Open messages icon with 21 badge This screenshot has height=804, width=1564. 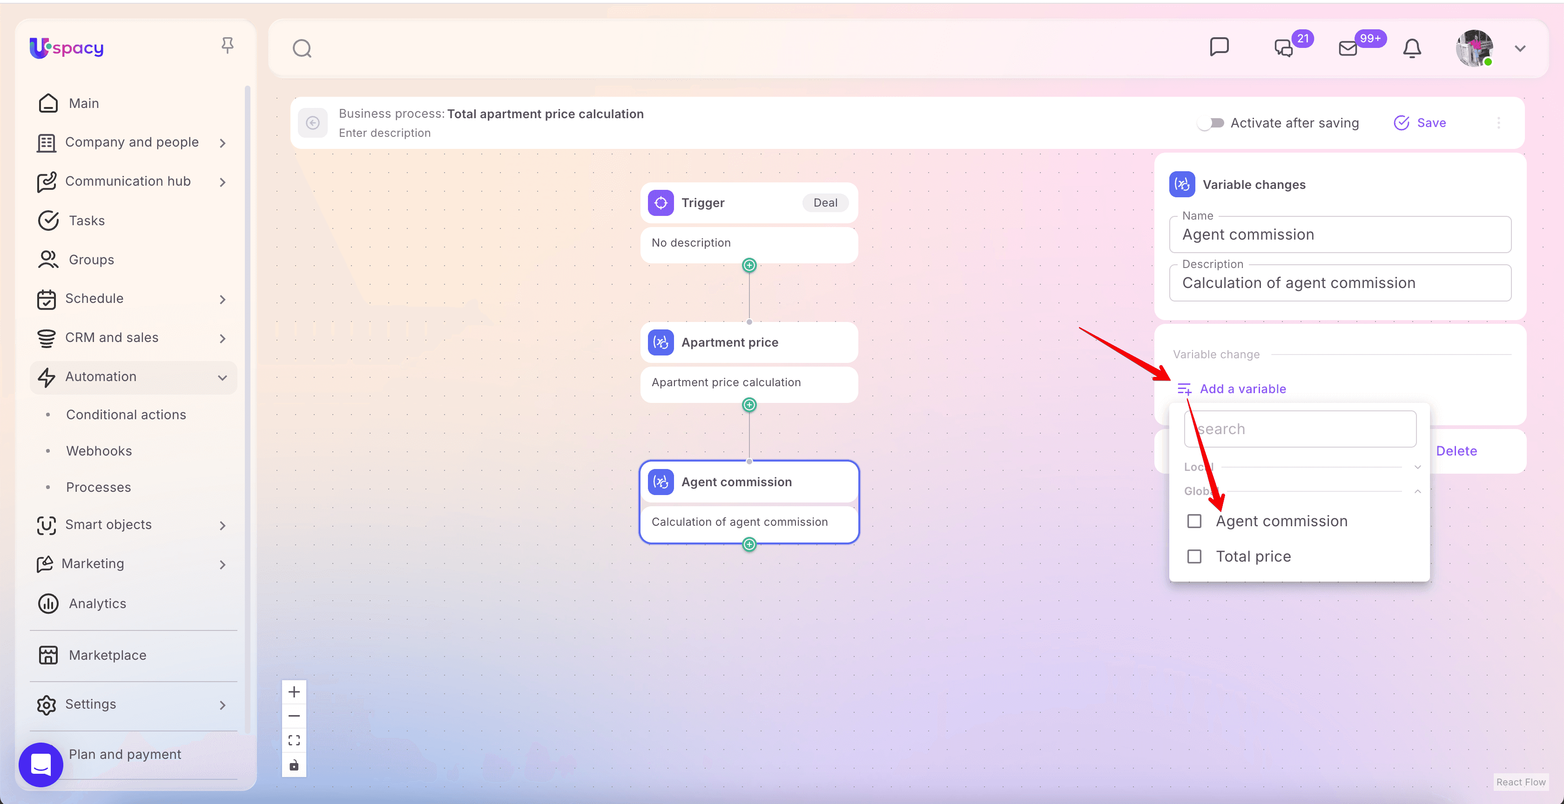(x=1283, y=48)
